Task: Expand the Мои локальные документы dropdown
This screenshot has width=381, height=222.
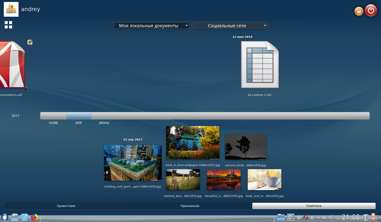Action: 152,26
